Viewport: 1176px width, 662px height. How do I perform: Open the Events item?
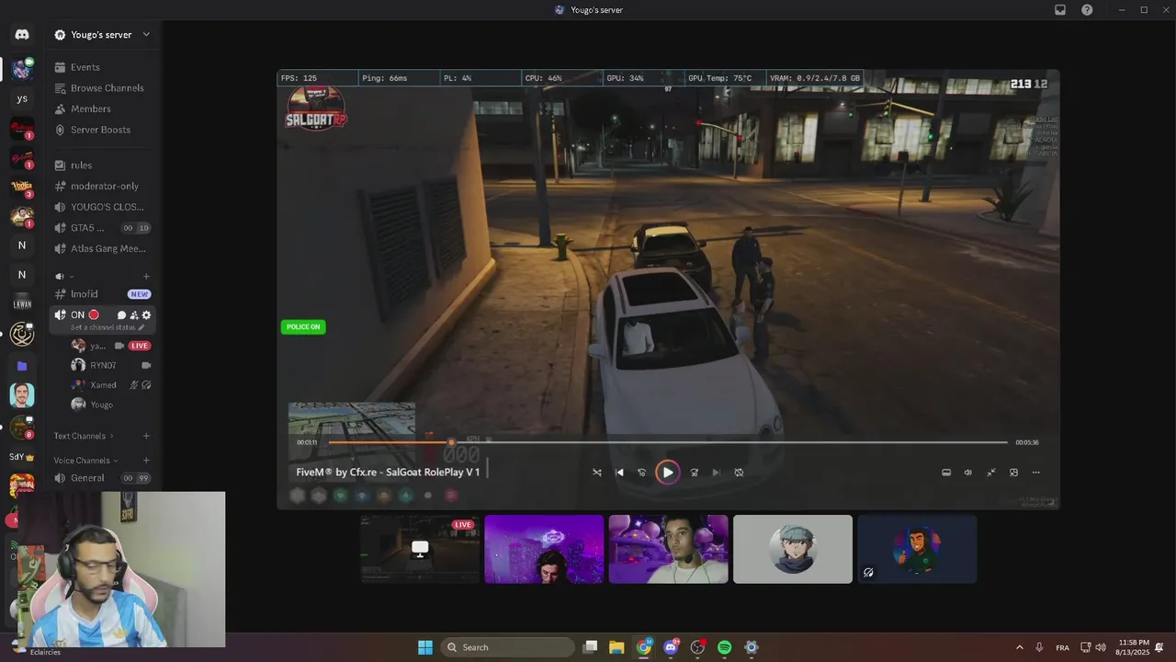click(102, 67)
